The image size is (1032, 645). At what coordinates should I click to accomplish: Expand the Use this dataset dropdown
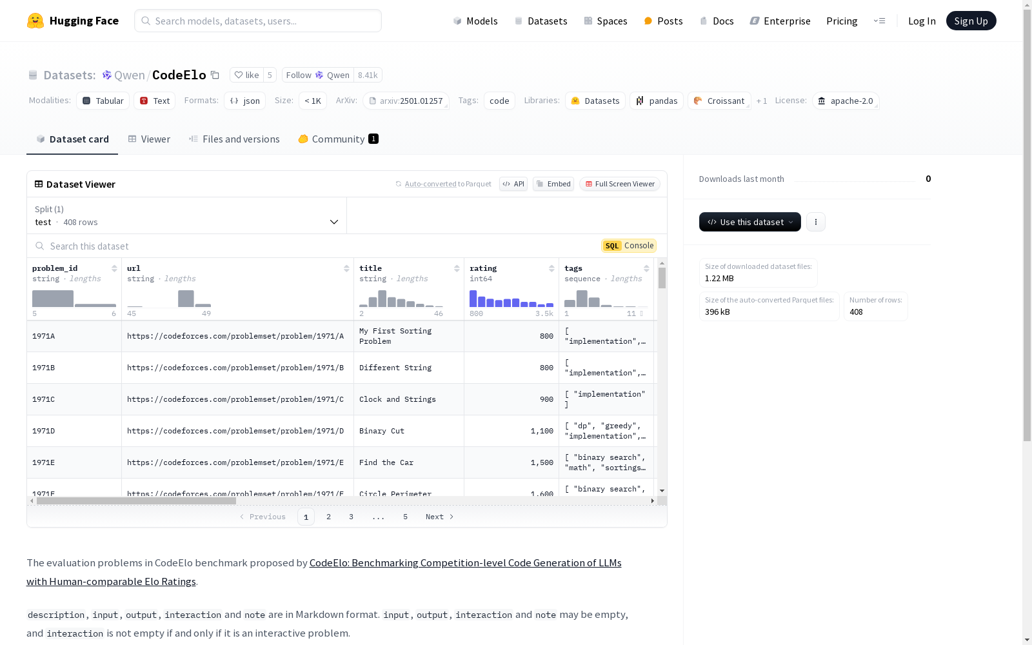(x=750, y=222)
